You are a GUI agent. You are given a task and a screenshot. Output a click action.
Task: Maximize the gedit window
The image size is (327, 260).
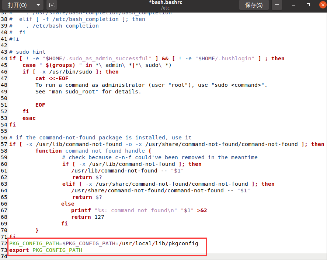[x=308, y=5]
